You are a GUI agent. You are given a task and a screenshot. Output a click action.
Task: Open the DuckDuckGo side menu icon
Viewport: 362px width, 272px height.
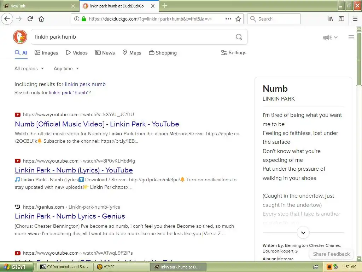pyautogui.click(x=351, y=37)
